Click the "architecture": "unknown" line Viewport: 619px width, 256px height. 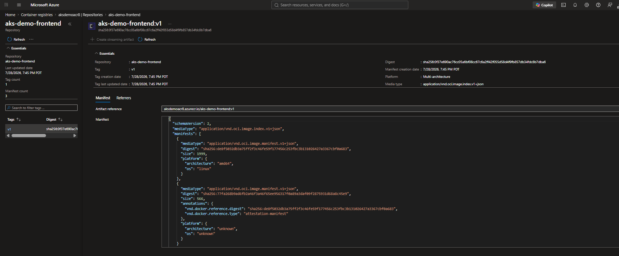click(211, 229)
